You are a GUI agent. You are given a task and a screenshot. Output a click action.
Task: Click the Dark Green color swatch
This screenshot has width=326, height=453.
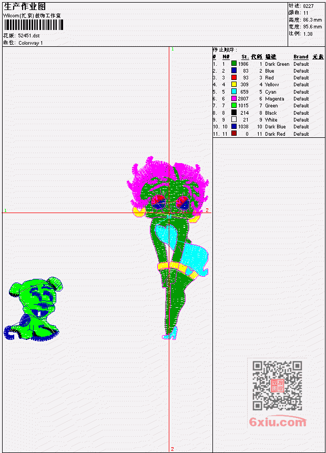[x=234, y=64]
